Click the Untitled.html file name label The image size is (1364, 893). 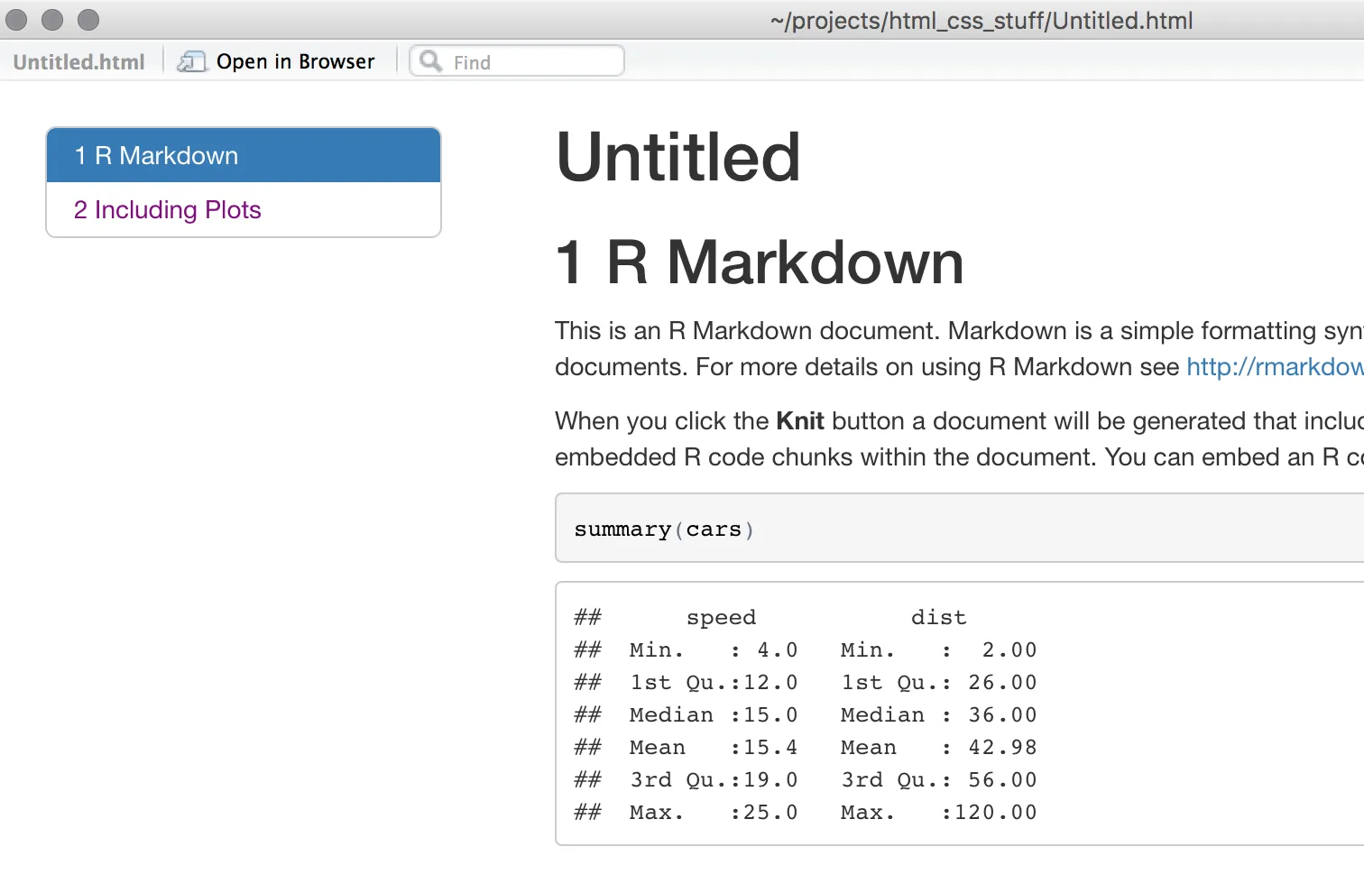pyautogui.click(x=79, y=62)
